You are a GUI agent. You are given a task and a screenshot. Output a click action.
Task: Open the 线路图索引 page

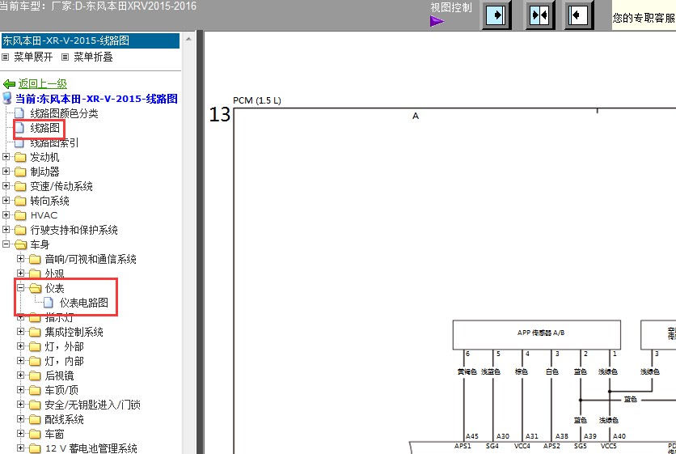click(x=54, y=143)
